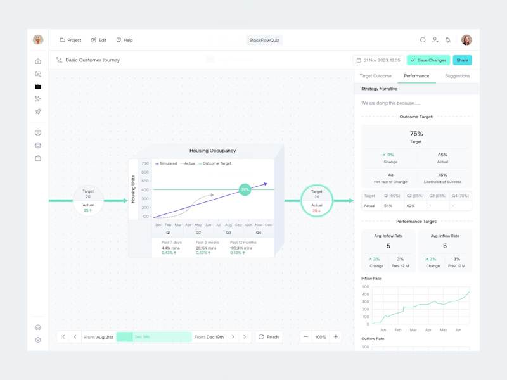Click the briefcase icon in the sidebar
The image size is (507, 380).
tap(38, 158)
